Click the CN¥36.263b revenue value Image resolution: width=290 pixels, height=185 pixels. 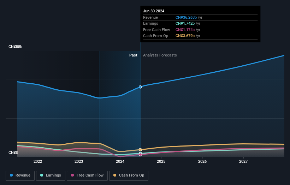tap(186, 17)
